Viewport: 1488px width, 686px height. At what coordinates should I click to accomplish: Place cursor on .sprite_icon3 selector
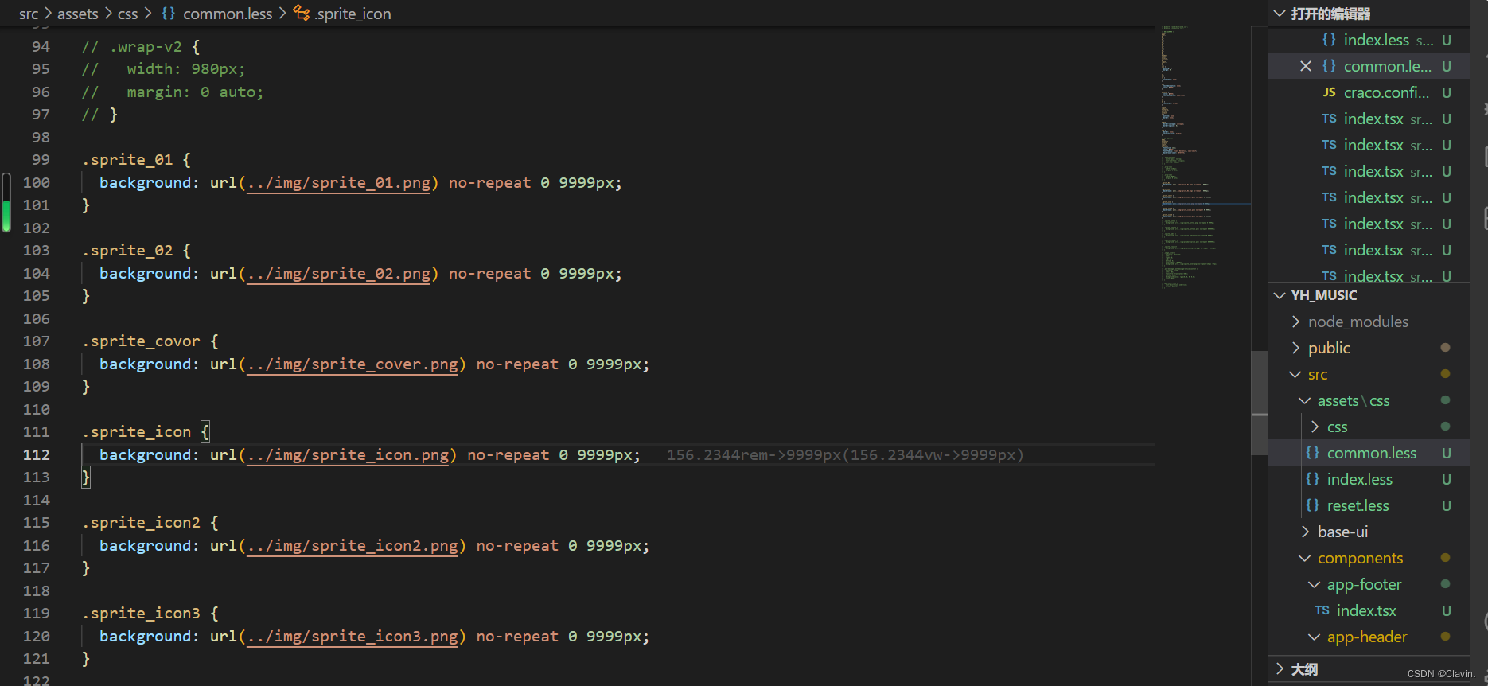click(141, 613)
